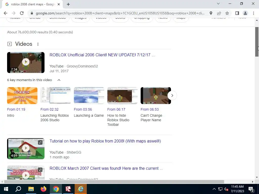The height and width of the screenshot is (194, 259).
Task: Open Tutorial on how to play Roblox from 2008 link
Action: click(x=105, y=141)
